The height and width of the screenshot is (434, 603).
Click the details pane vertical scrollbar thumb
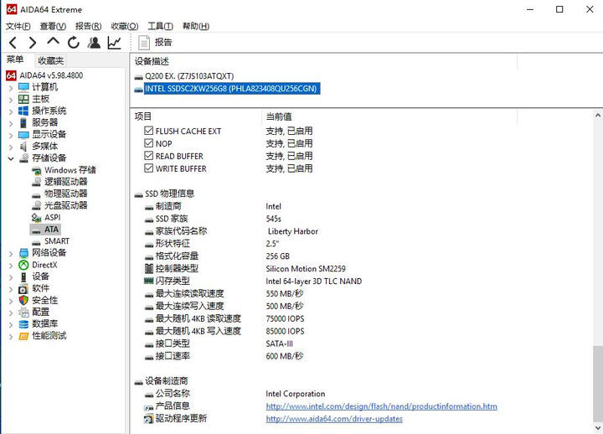pyautogui.click(x=598, y=384)
